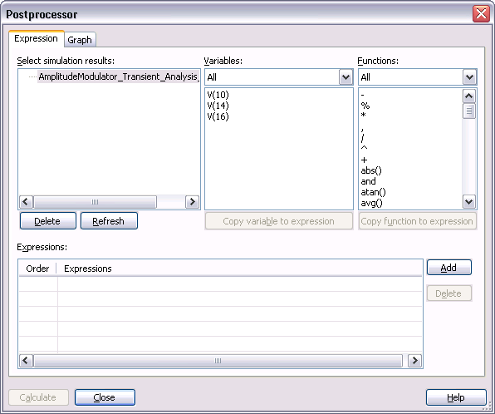Pick the % operator in Functions
Image resolution: width=495 pixels, height=414 pixels.
click(x=365, y=106)
